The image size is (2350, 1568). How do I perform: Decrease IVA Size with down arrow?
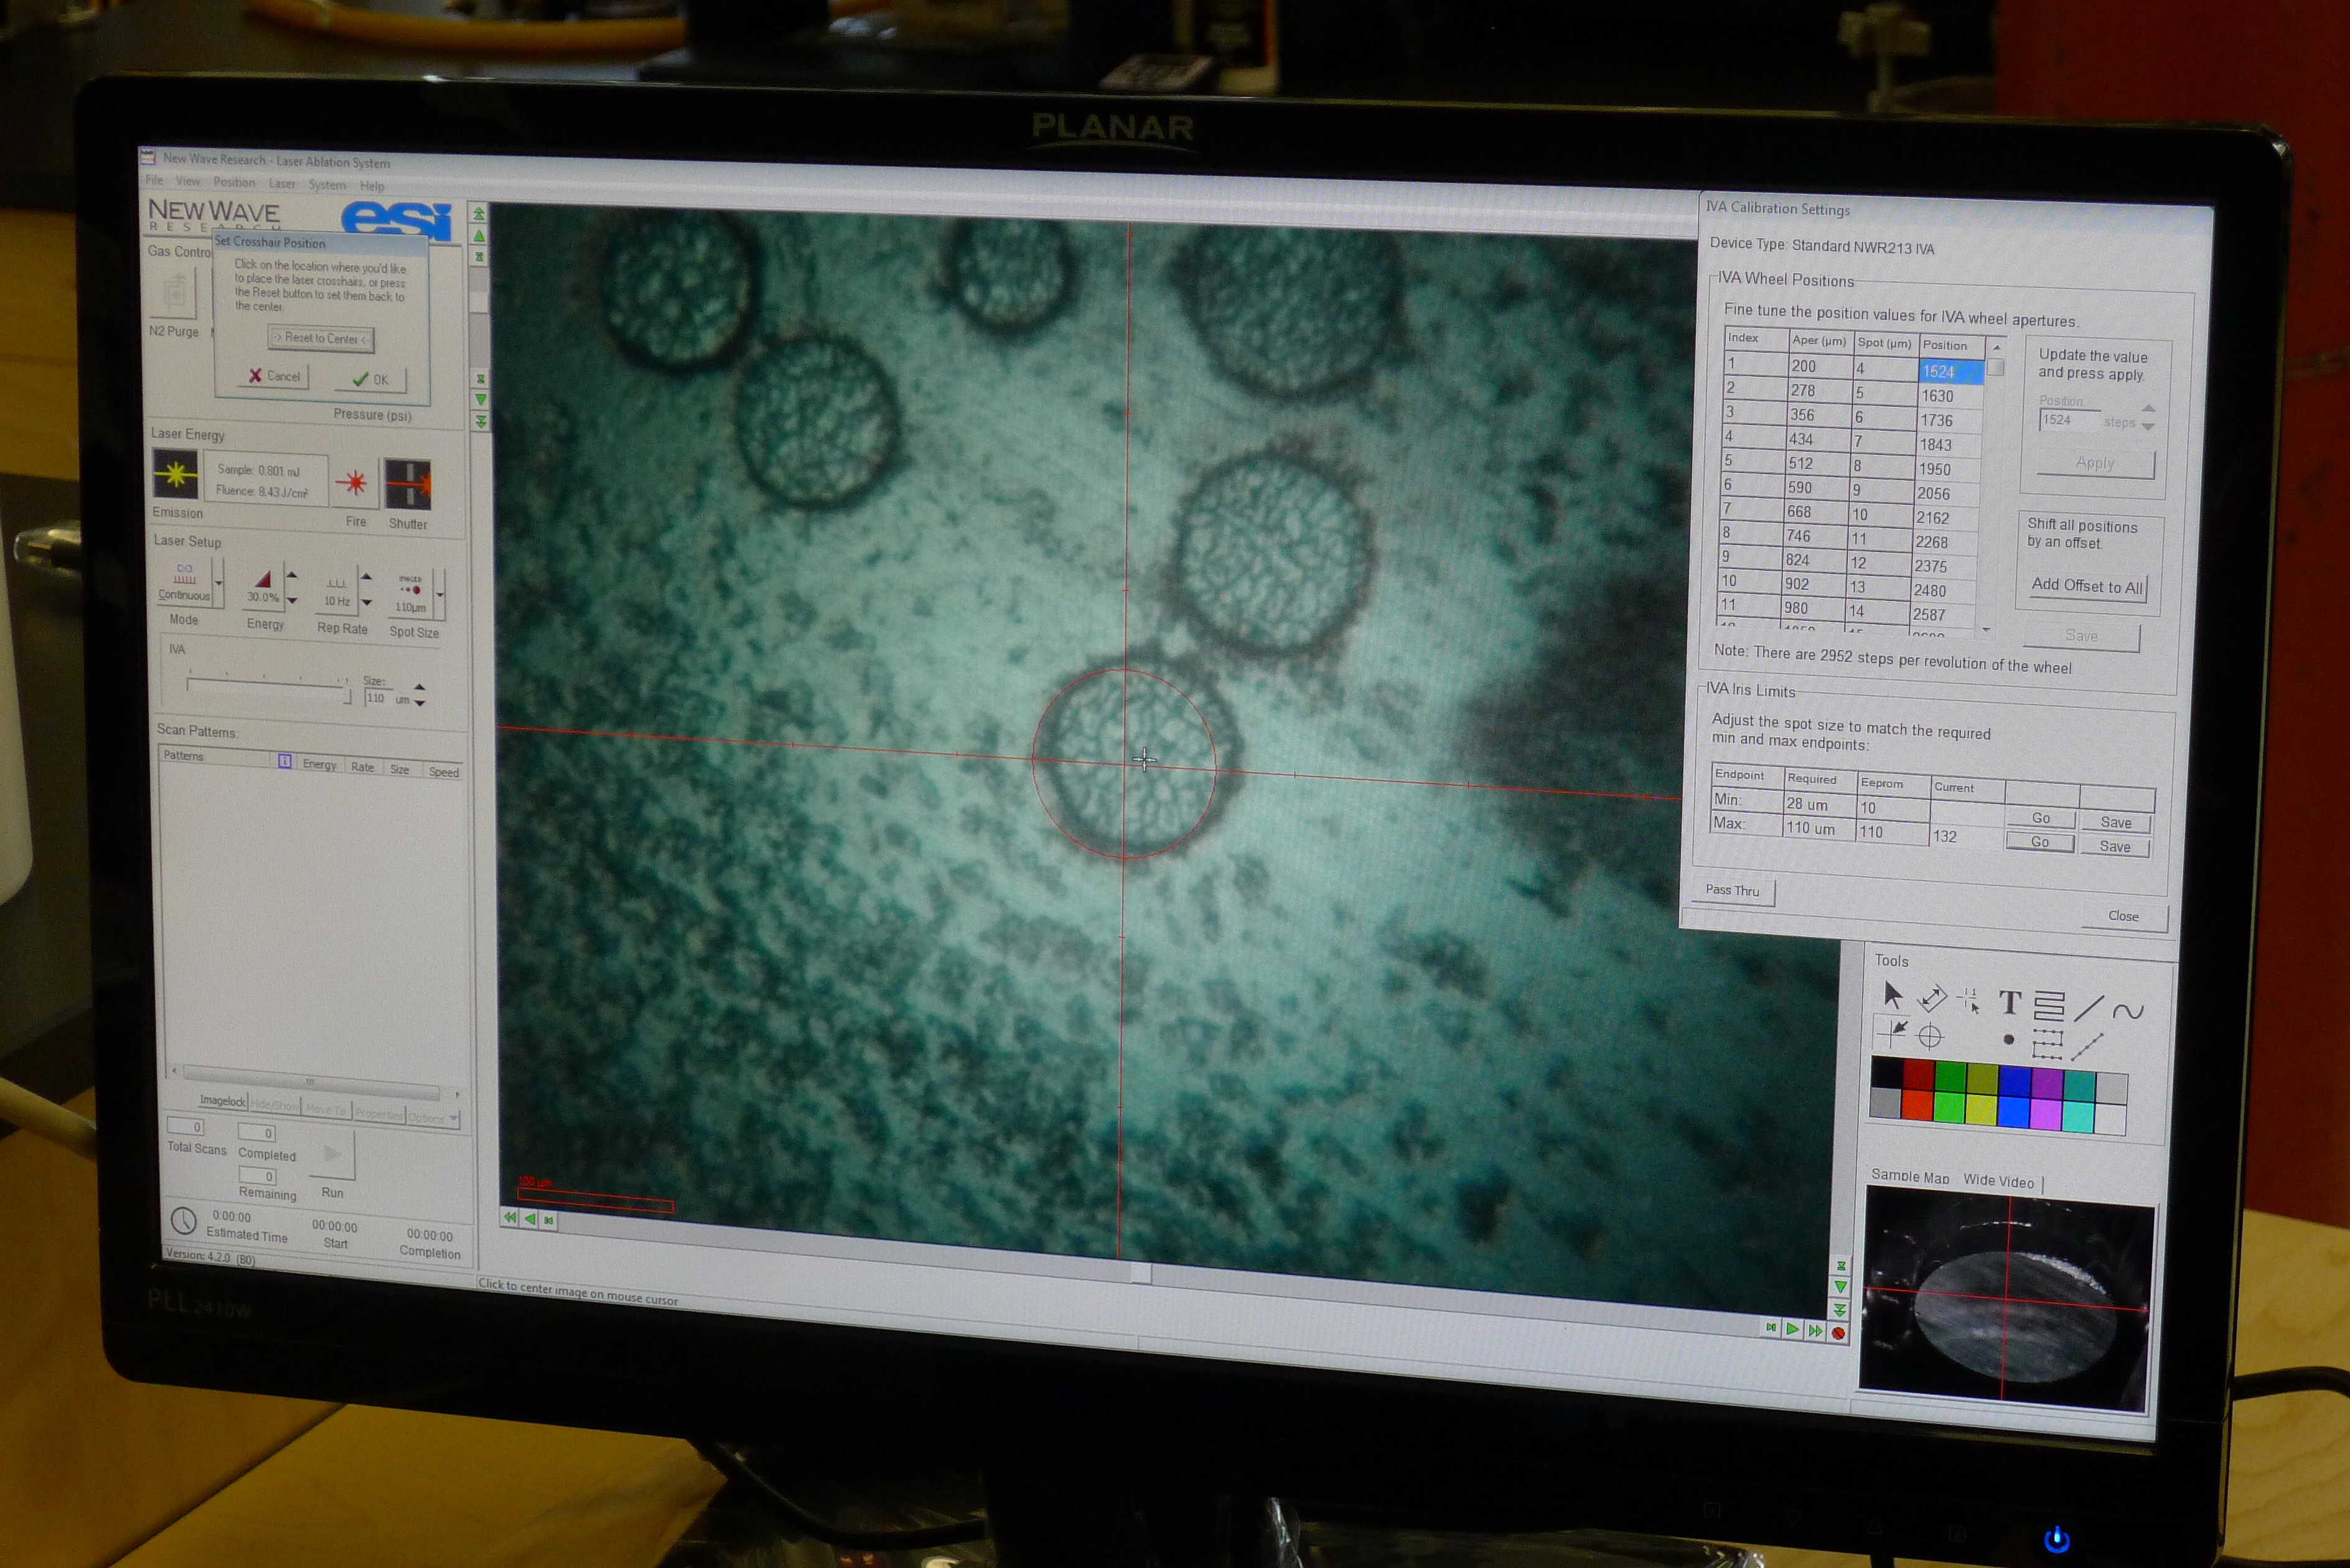420,703
